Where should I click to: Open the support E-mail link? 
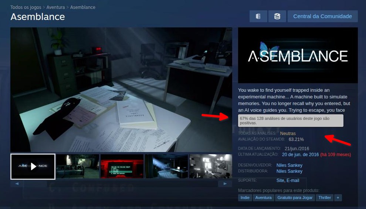[x=293, y=181]
